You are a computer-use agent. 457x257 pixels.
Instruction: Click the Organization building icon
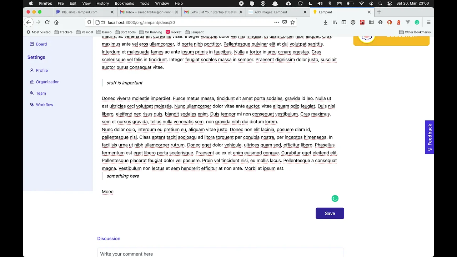coord(32,82)
